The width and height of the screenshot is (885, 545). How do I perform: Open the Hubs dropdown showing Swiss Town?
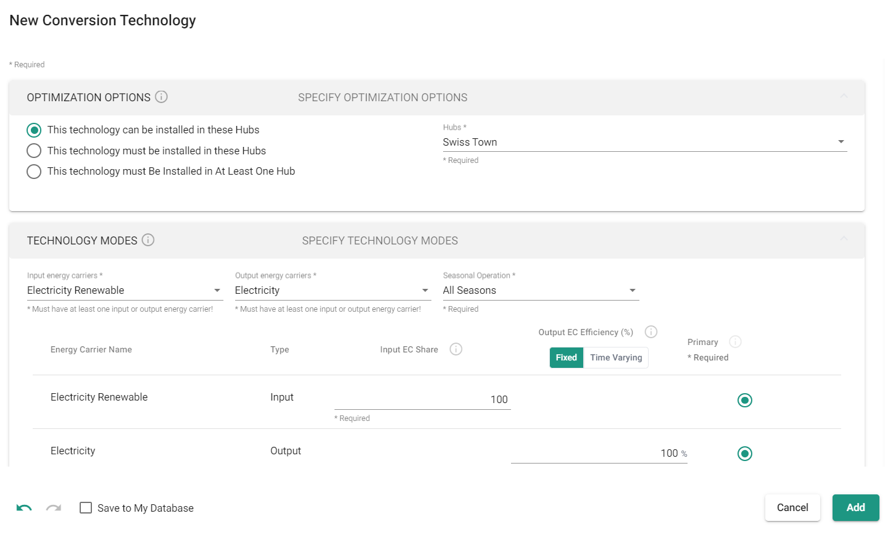pyautogui.click(x=644, y=142)
